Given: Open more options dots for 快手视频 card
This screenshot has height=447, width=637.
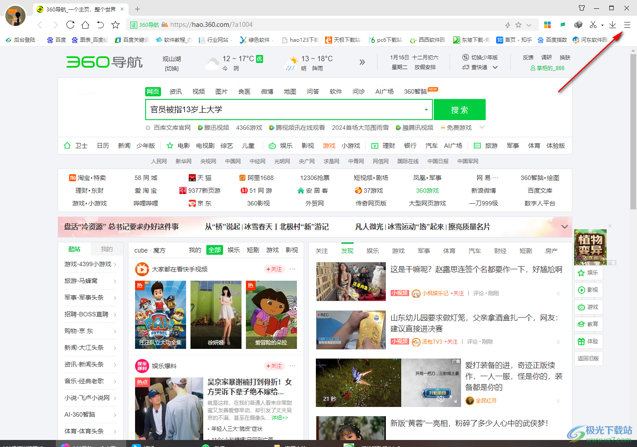Looking at the screenshot, I should tap(292, 269).
